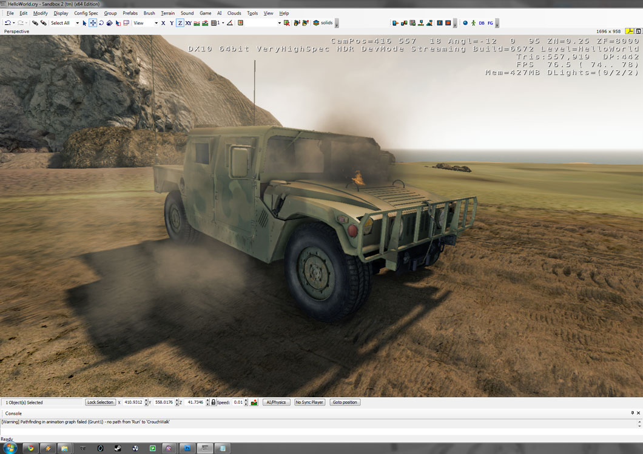The width and height of the screenshot is (643, 454).
Task: Open the grid size dropdown arrow
Action: click(223, 23)
